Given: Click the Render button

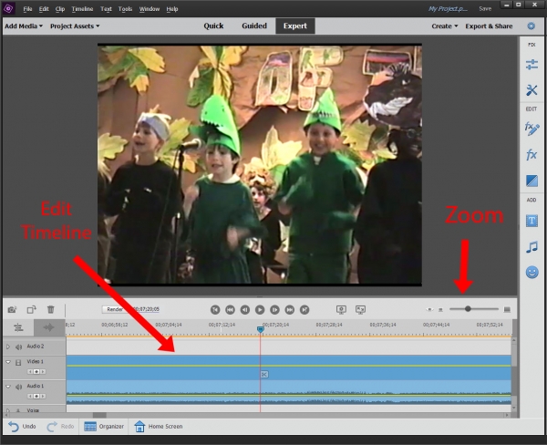Looking at the screenshot, I should (x=114, y=309).
